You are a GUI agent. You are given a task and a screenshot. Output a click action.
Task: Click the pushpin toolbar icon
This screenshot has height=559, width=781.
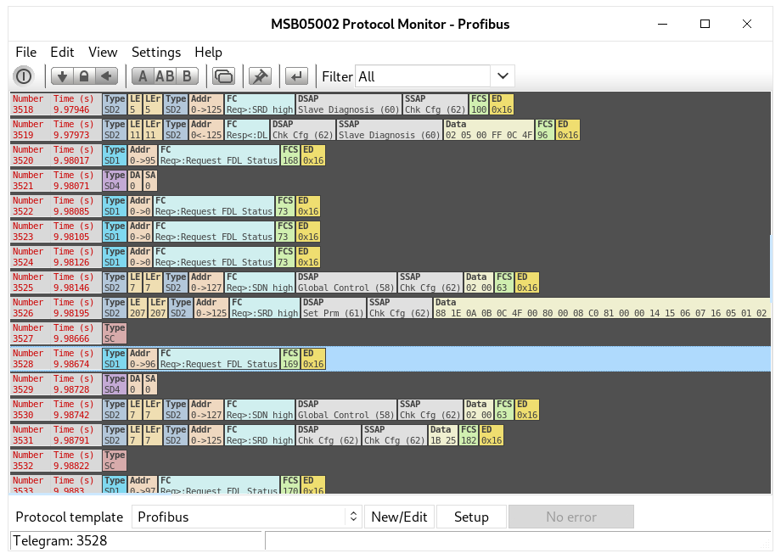click(x=260, y=76)
